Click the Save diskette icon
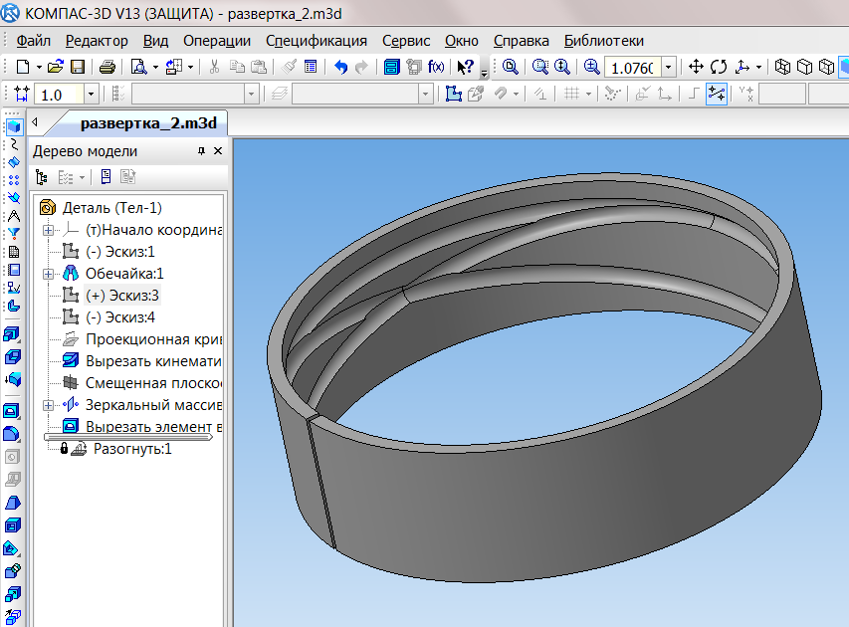The height and width of the screenshot is (627, 849). [x=78, y=67]
